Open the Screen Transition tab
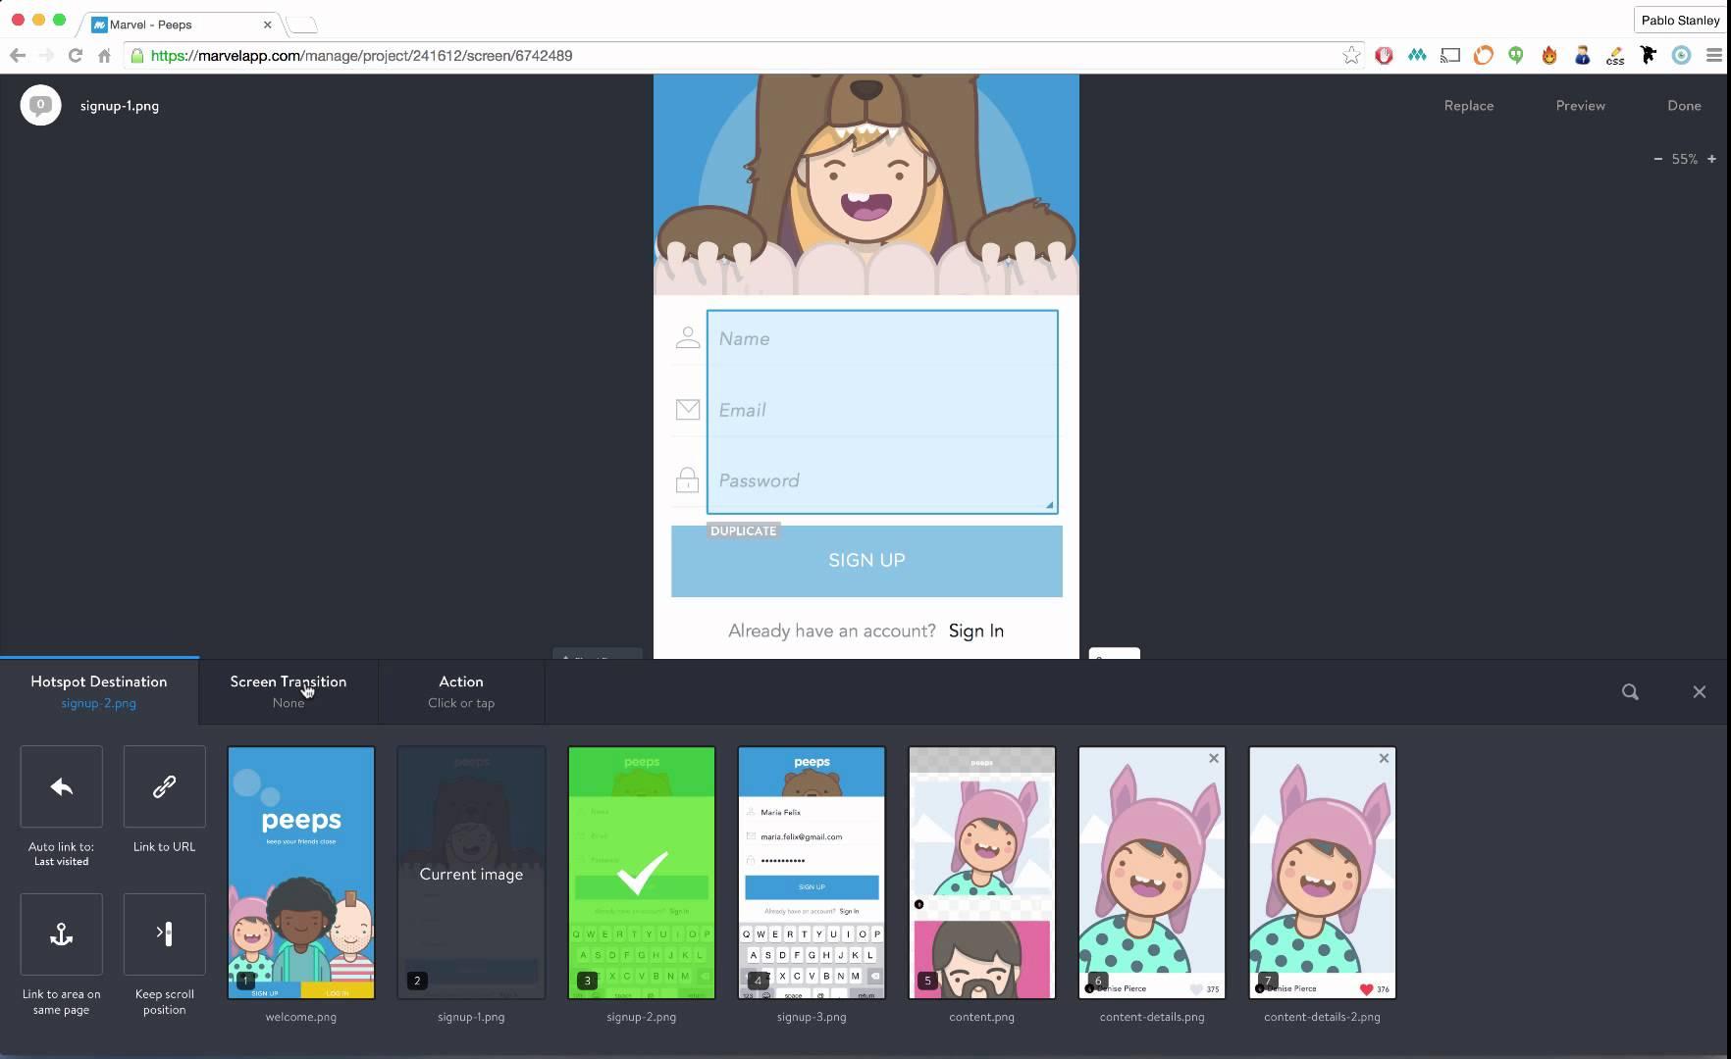 pyautogui.click(x=288, y=691)
